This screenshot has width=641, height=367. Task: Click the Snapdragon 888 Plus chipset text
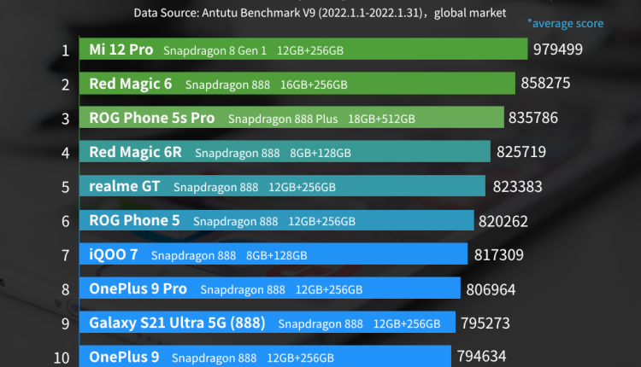point(282,119)
